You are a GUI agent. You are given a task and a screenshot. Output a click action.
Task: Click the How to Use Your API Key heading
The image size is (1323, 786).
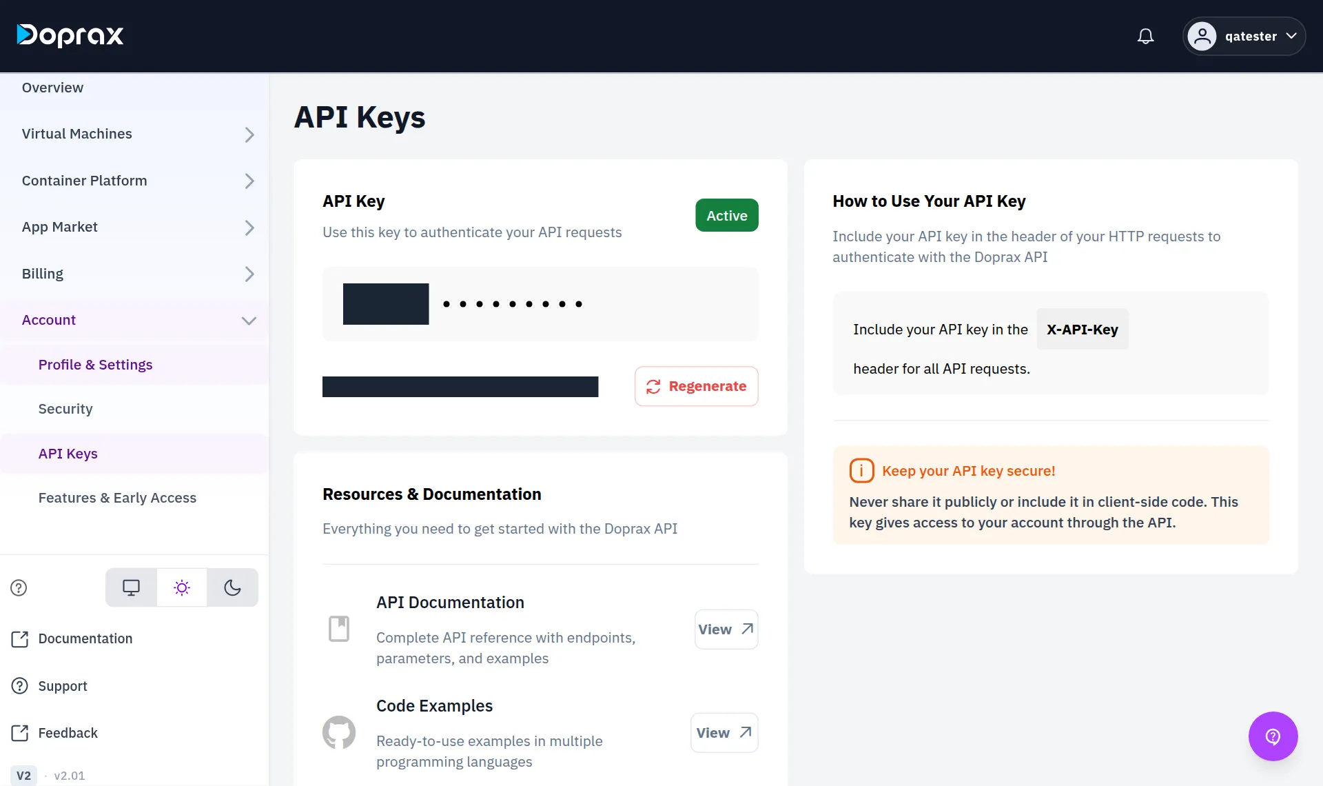pyautogui.click(x=929, y=201)
